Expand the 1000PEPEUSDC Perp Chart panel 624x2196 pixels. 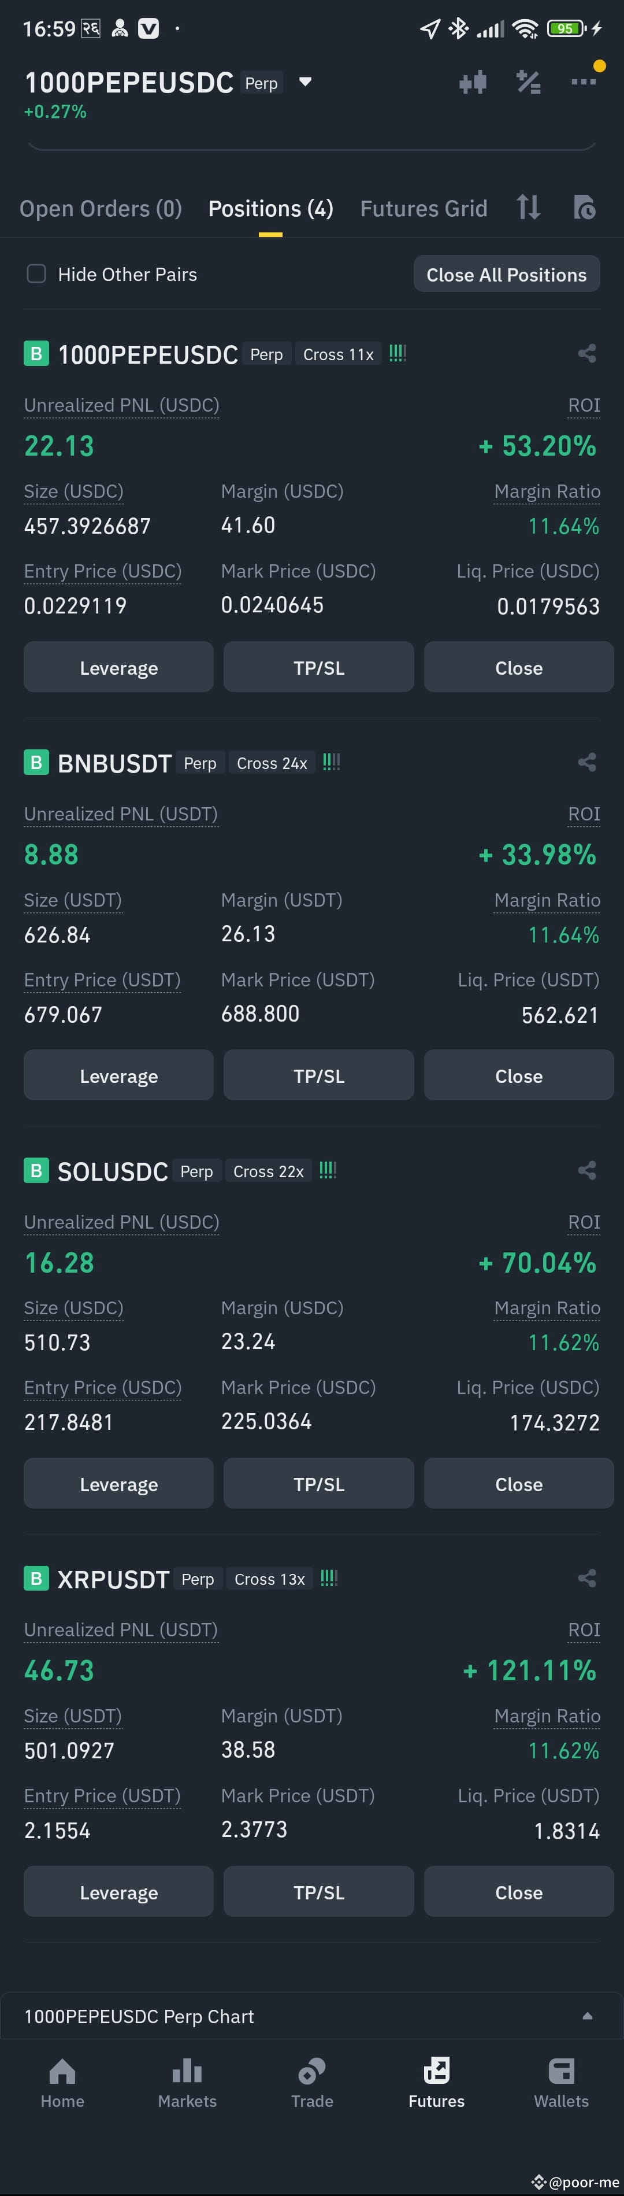point(311,2016)
